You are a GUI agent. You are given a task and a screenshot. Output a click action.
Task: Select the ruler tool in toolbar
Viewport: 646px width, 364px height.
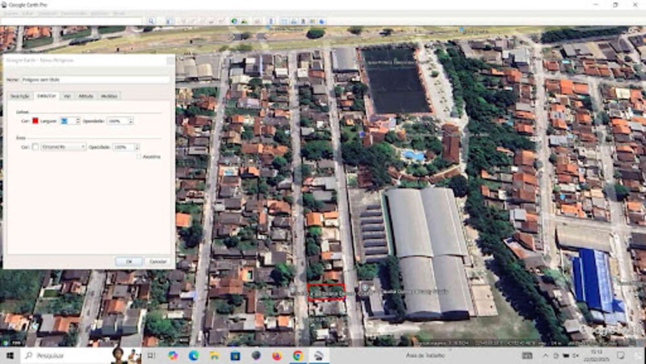[271, 21]
